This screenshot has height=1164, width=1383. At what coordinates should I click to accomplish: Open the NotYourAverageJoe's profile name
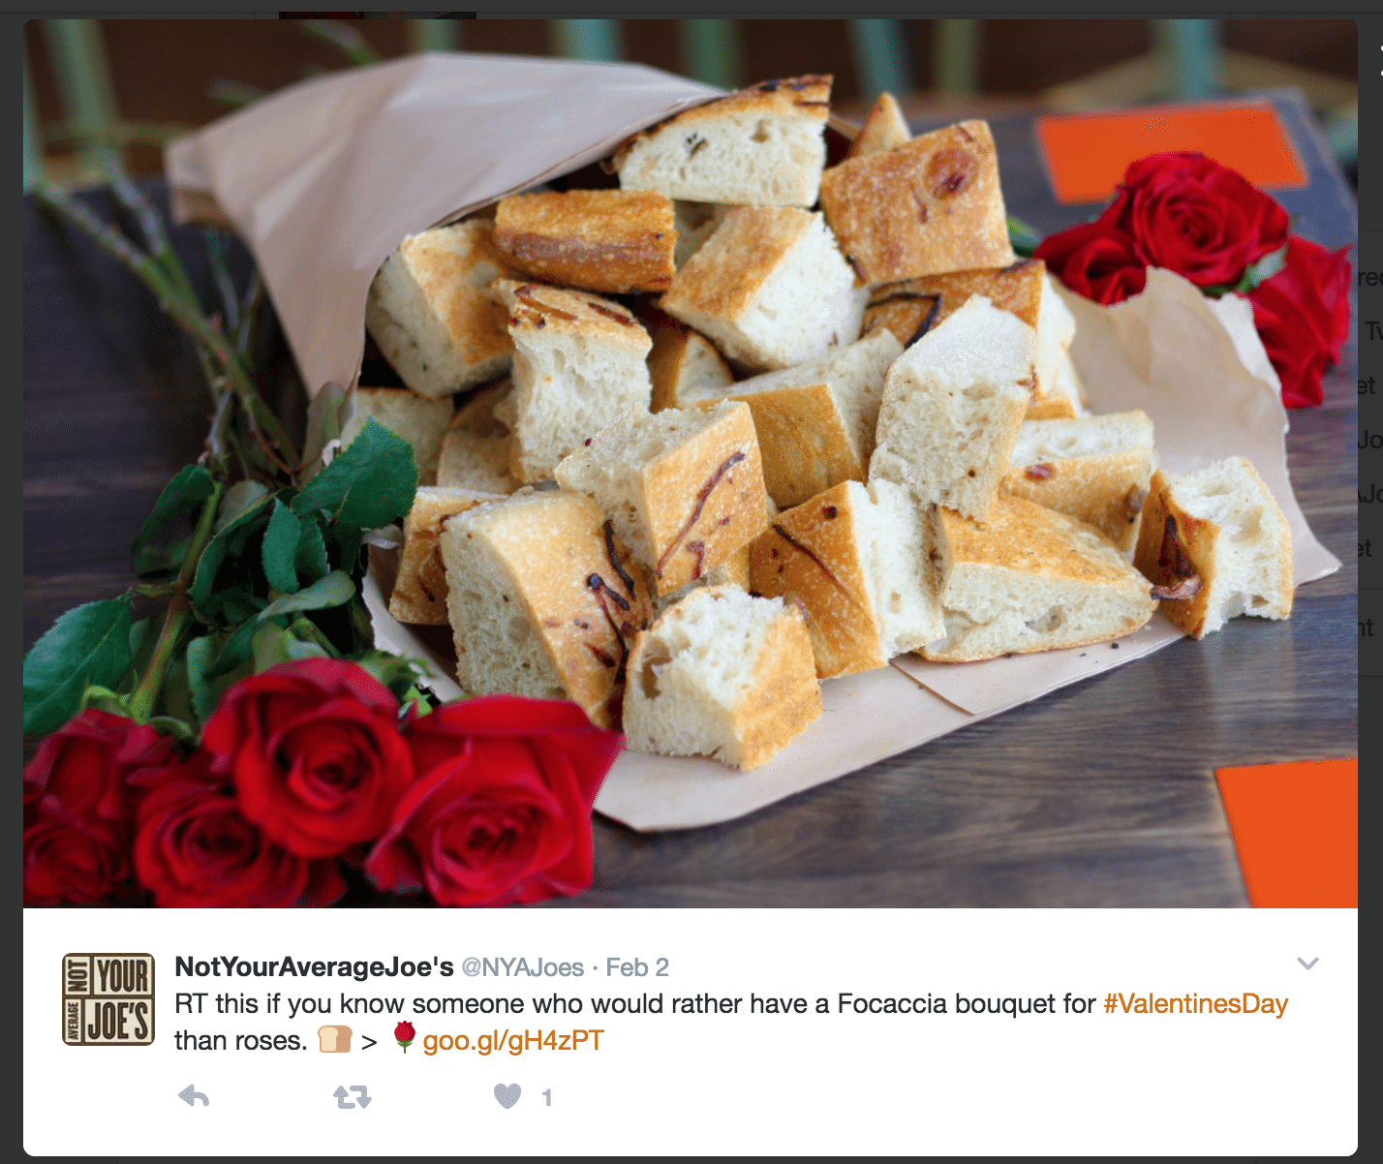click(x=314, y=966)
